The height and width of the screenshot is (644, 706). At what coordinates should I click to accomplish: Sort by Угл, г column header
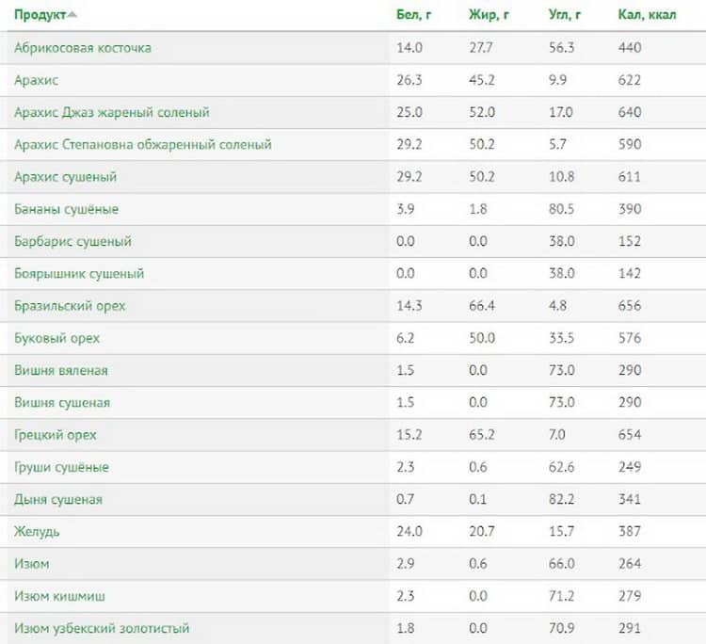click(x=565, y=14)
